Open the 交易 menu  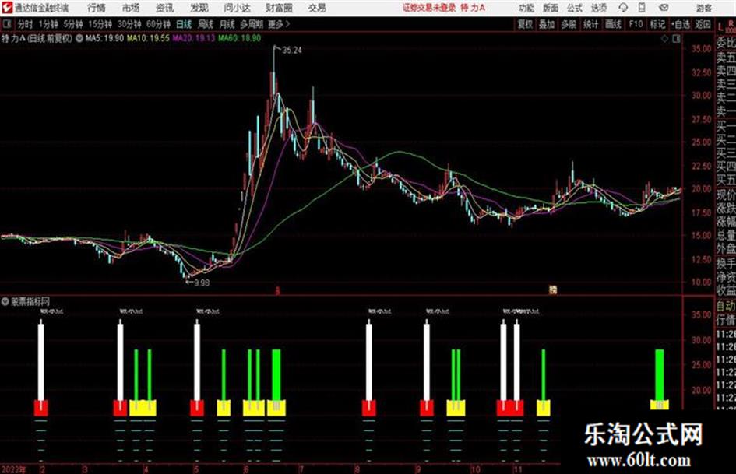coord(317,8)
